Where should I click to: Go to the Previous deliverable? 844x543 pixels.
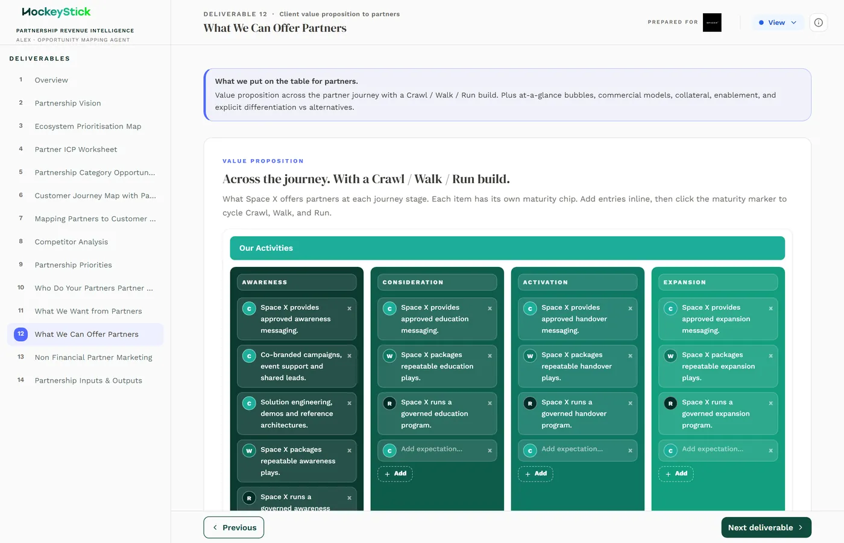click(x=234, y=527)
